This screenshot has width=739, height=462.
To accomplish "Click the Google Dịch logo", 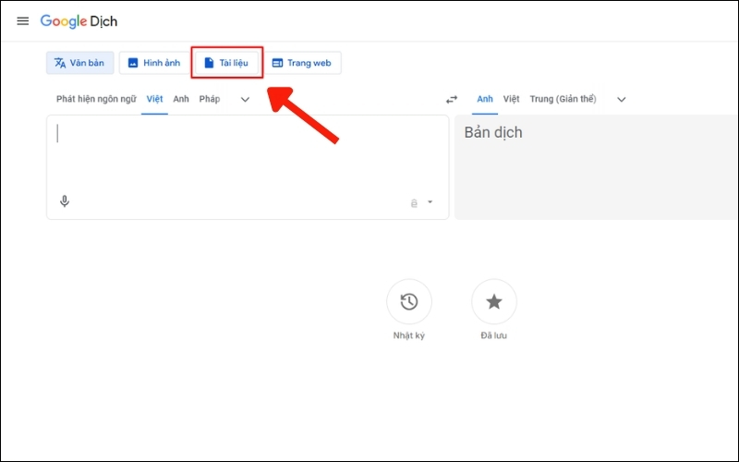I will click(x=79, y=21).
